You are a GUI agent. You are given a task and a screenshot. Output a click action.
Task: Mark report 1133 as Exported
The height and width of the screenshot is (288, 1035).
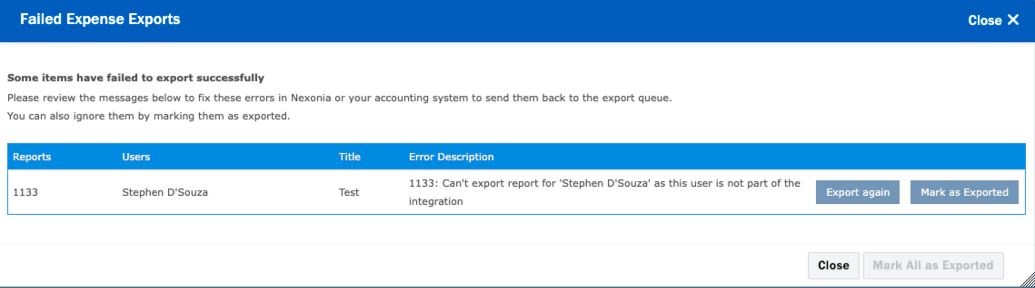(x=964, y=192)
